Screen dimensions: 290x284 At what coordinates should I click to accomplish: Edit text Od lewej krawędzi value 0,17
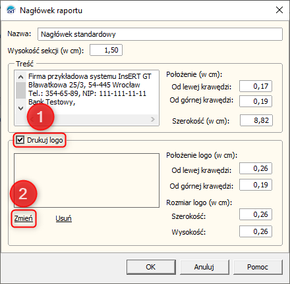(256, 86)
